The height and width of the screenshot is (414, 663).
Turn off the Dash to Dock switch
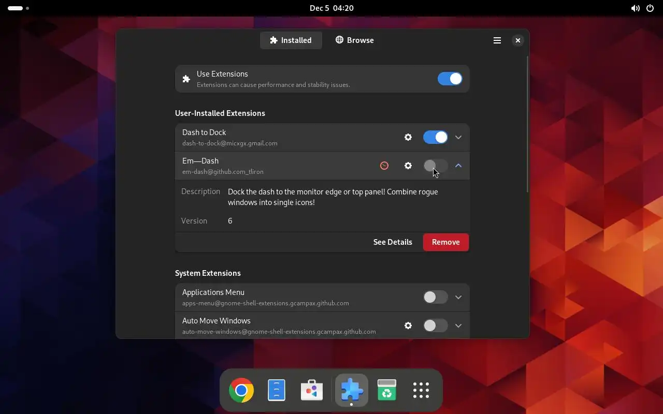435,137
